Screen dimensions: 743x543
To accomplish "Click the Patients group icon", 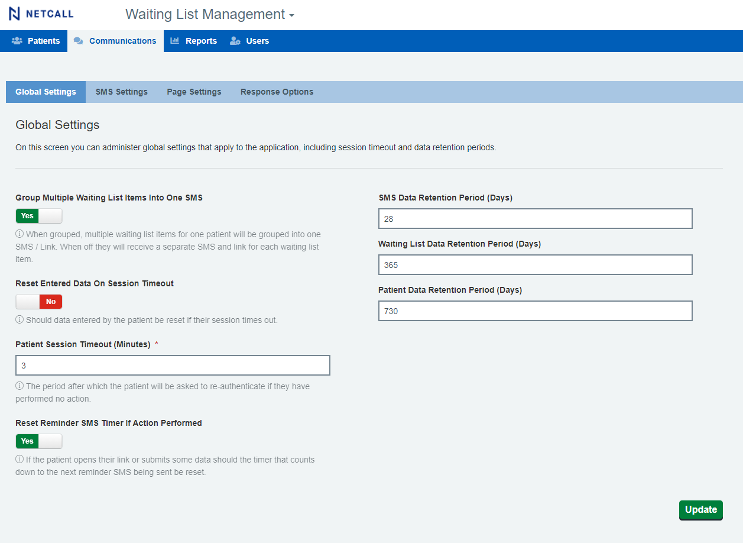I will point(17,41).
